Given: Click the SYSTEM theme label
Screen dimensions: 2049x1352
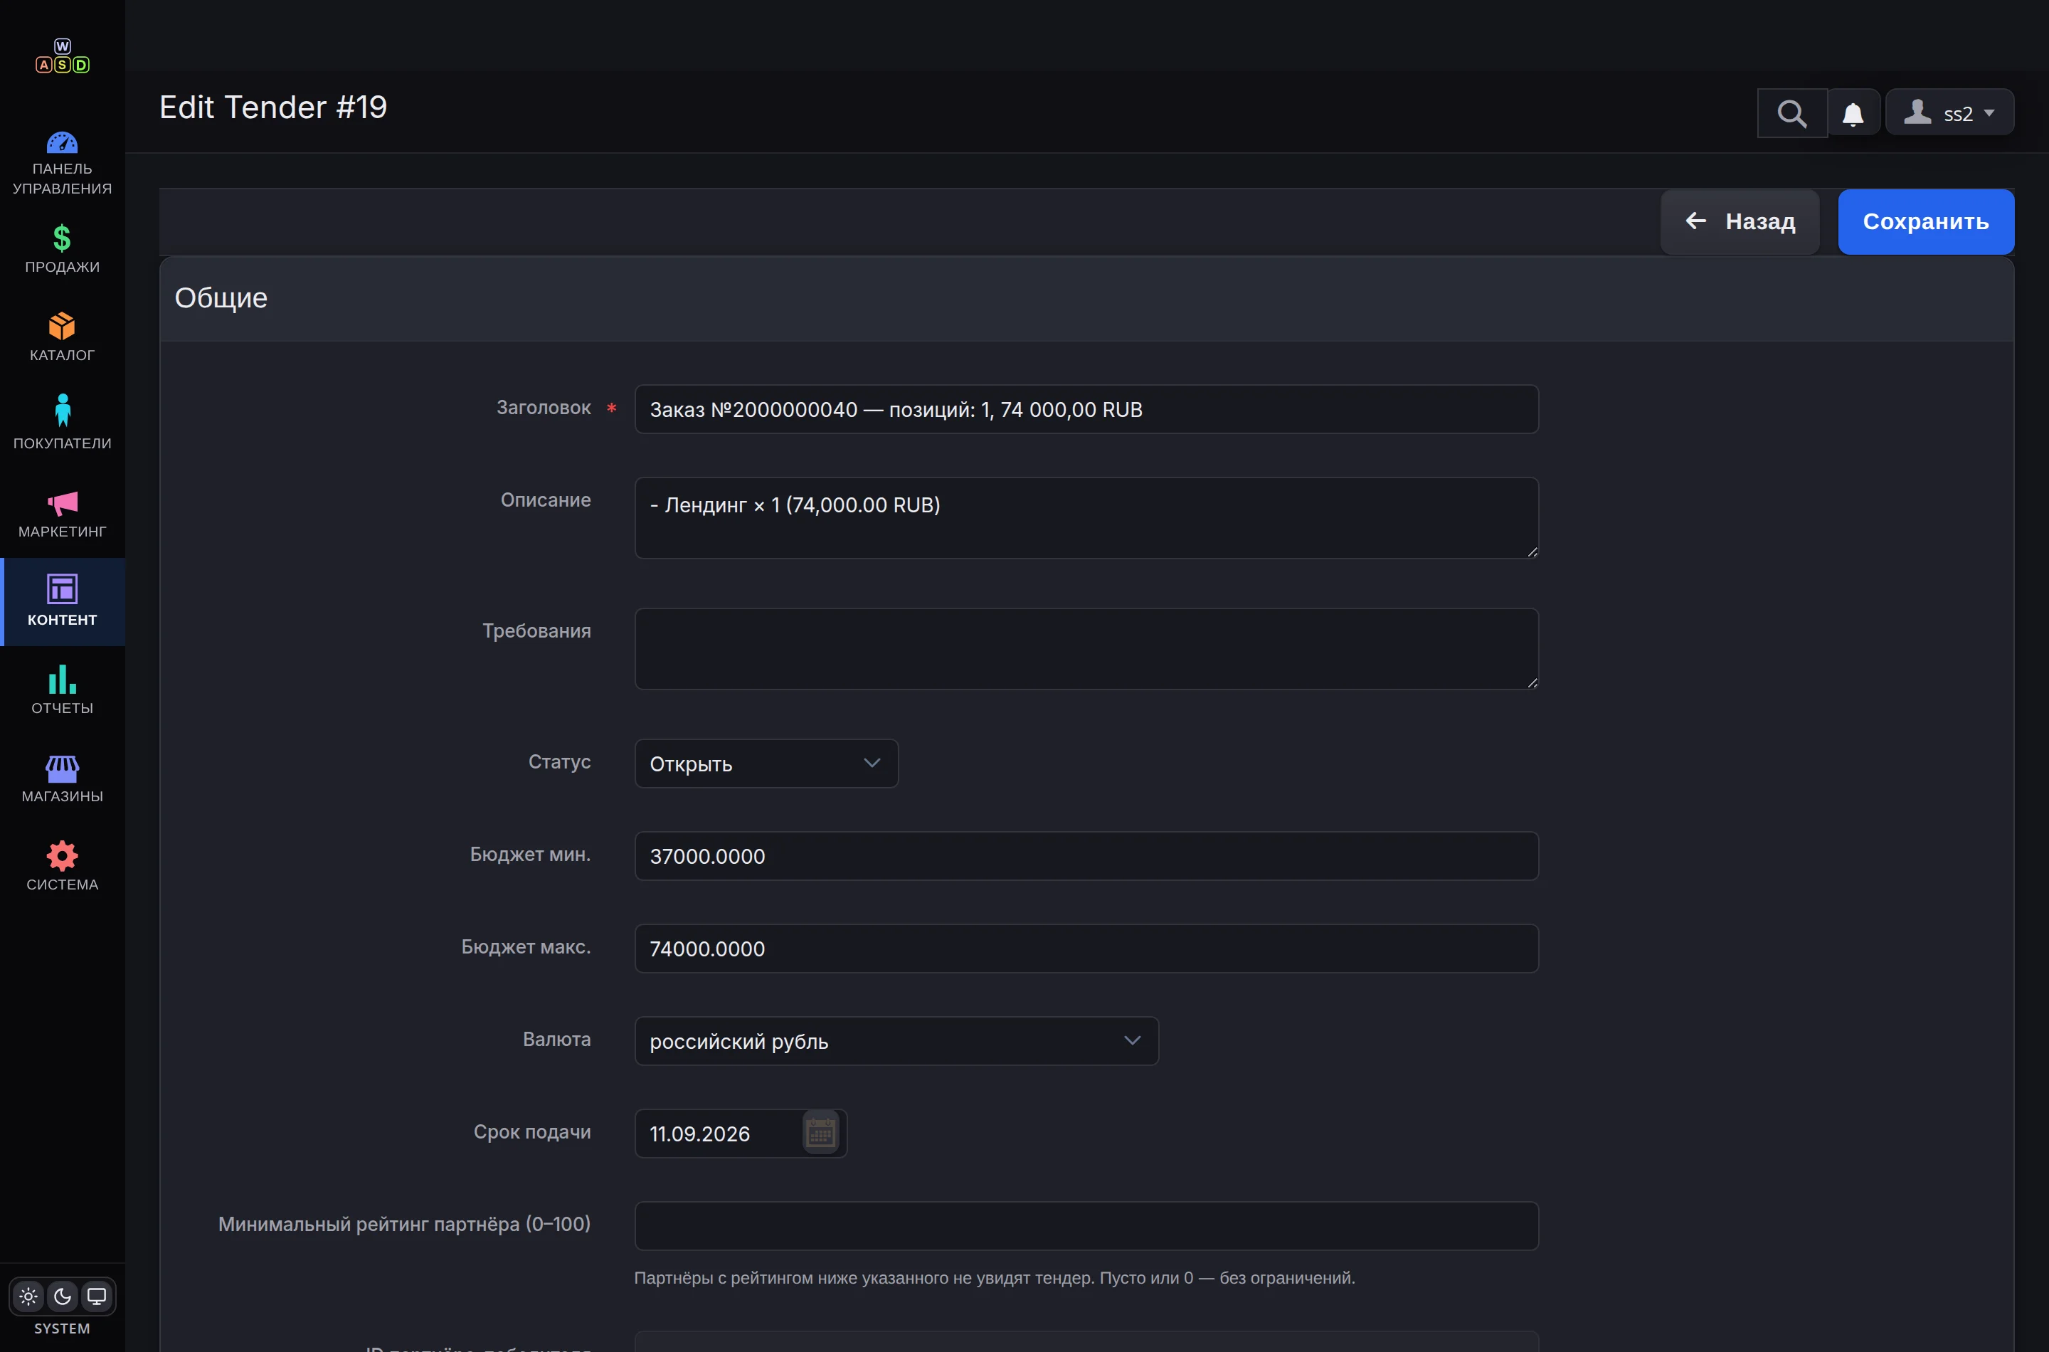Looking at the screenshot, I should (x=62, y=1329).
